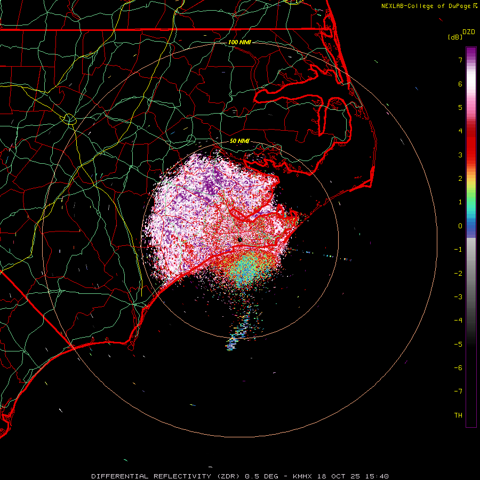Image resolution: width=480 pixels, height=480 pixels.
Task: Click the colorbar value -3 label
Action: click(458, 297)
